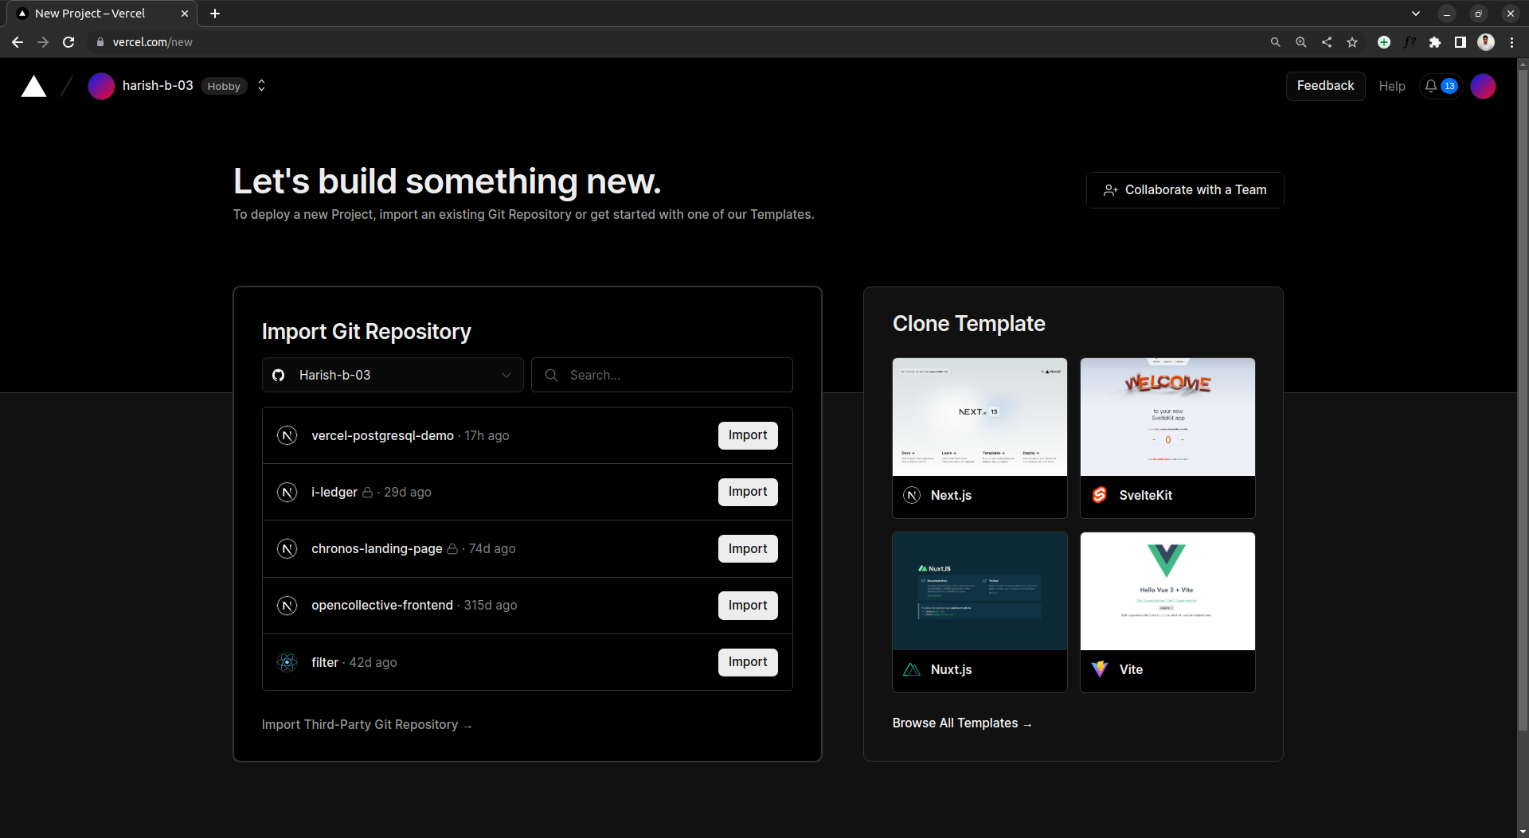Click Collaborate with a Team

pos(1185,190)
